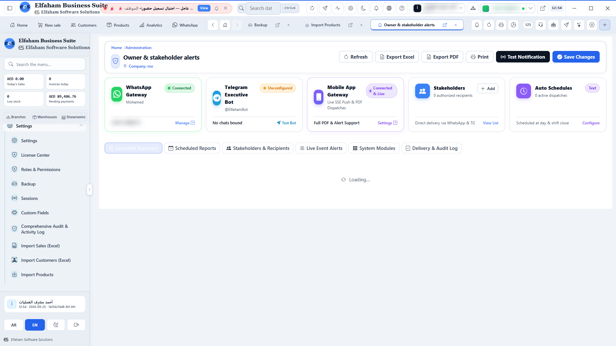Open the AI sparkle icon
Viewport: 616px width, 346px height.
pos(579,25)
